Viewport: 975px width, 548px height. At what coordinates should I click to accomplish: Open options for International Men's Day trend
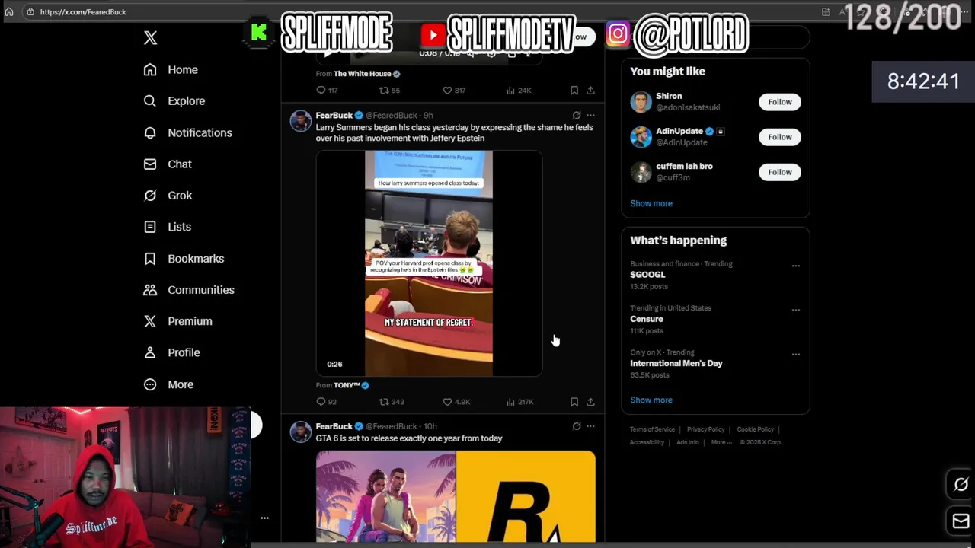(796, 354)
